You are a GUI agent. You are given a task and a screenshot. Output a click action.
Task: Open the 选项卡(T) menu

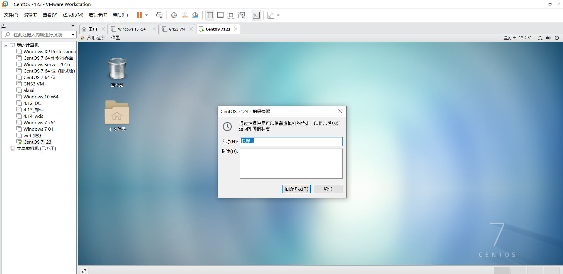click(98, 15)
